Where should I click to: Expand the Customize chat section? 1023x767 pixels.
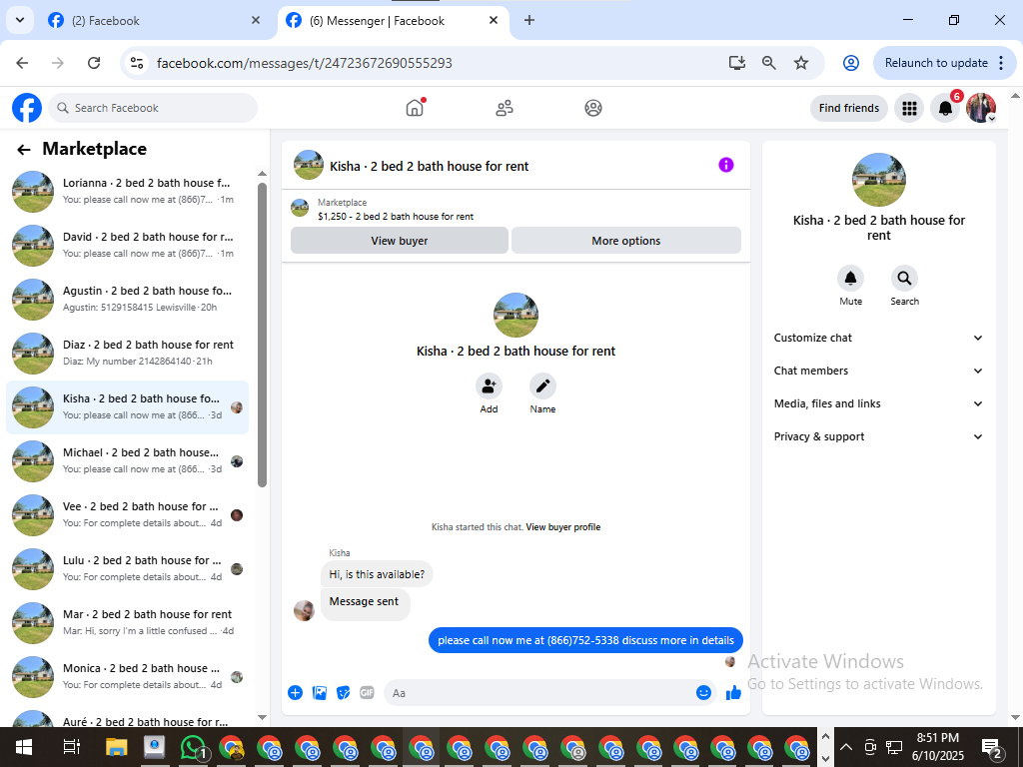tap(878, 338)
